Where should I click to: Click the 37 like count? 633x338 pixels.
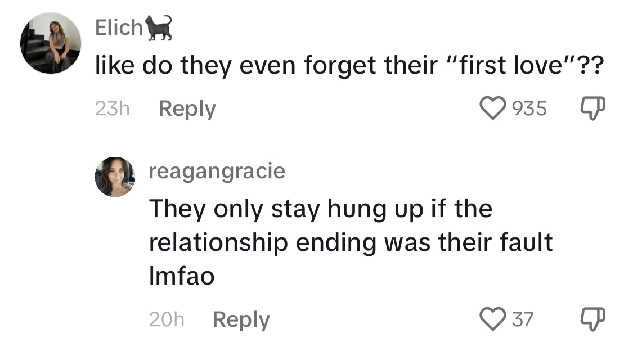point(523,319)
